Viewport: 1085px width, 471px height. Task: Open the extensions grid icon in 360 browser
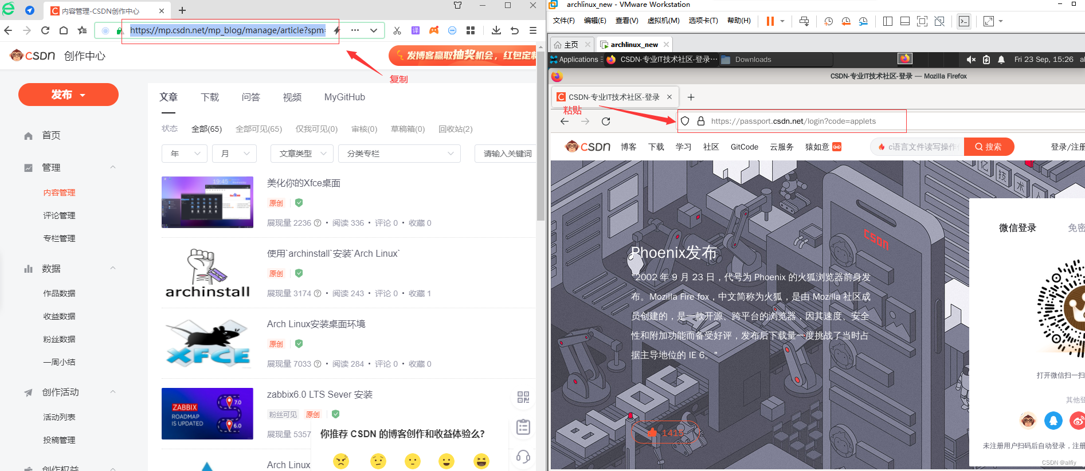[x=471, y=30]
